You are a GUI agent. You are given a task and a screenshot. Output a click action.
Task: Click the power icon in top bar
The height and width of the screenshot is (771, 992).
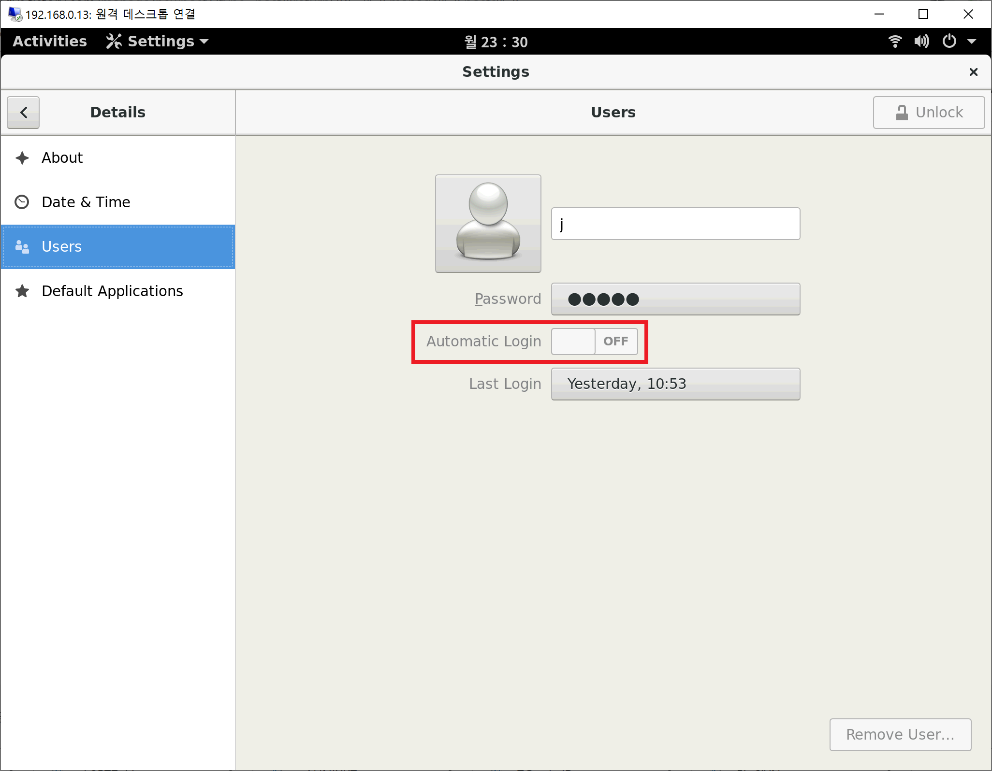(949, 42)
